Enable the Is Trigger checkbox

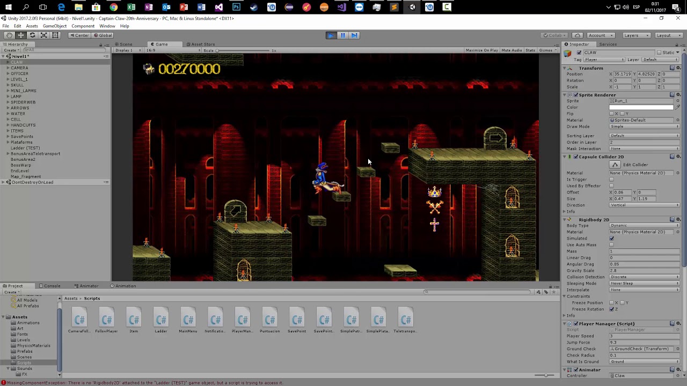point(612,180)
